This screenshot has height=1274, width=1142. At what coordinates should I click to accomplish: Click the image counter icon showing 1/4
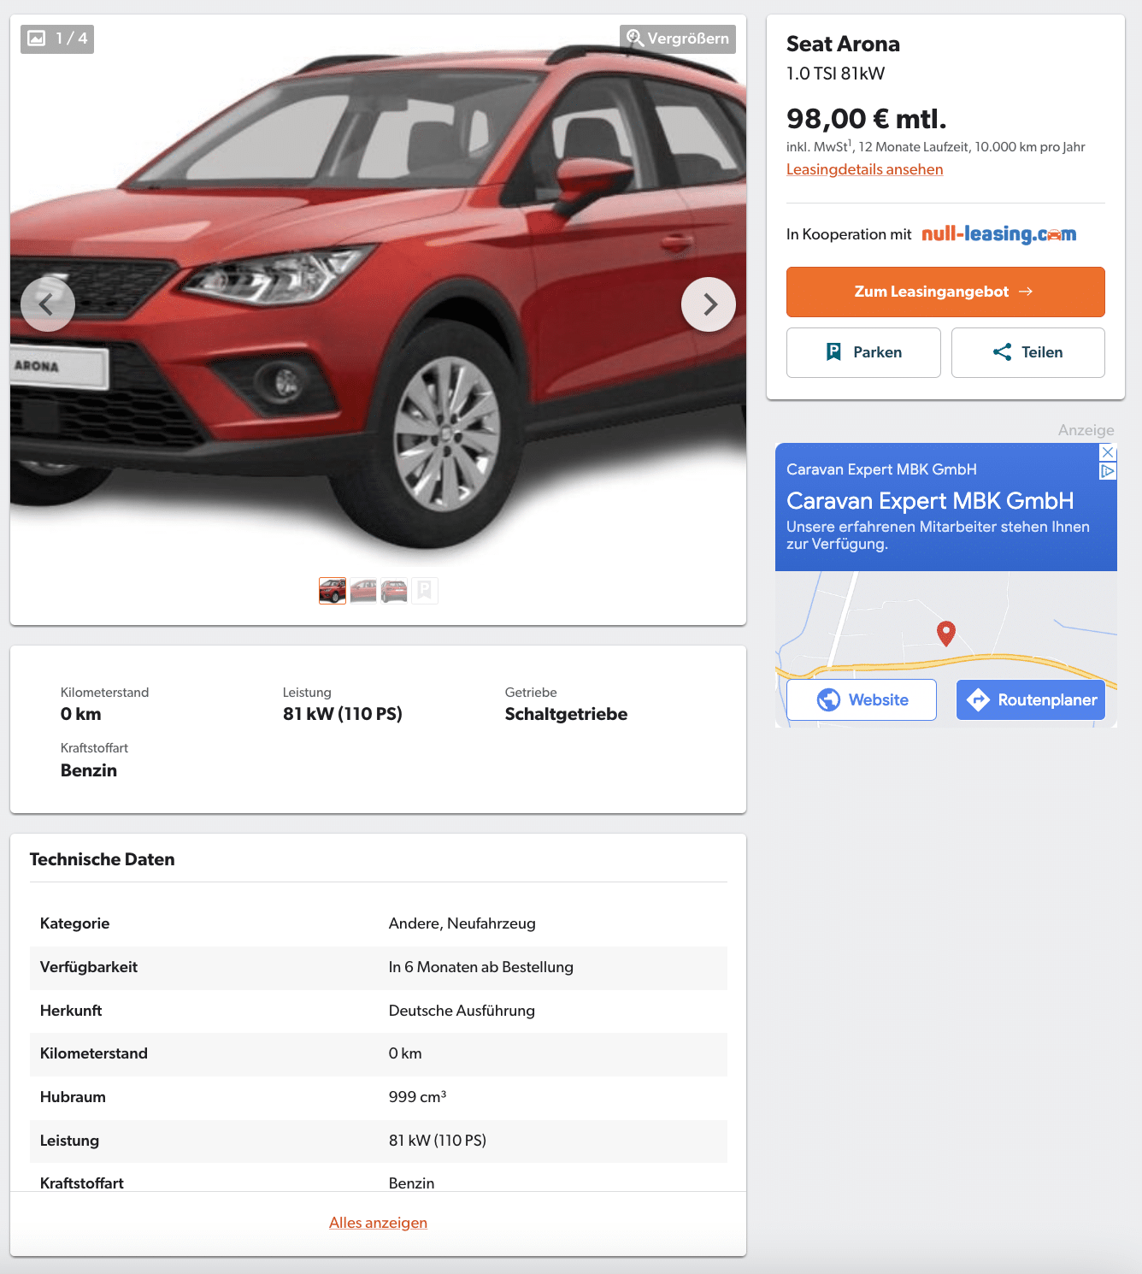[x=57, y=38]
